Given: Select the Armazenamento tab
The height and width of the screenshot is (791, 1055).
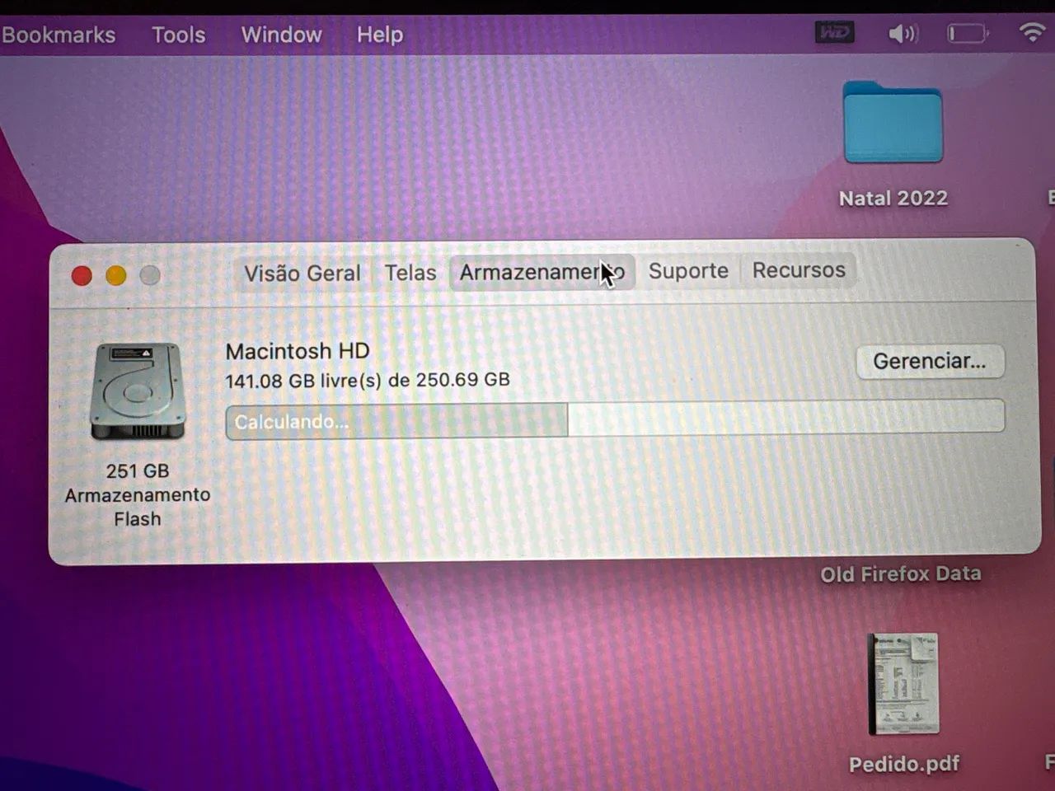Looking at the screenshot, I should pyautogui.click(x=542, y=272).
